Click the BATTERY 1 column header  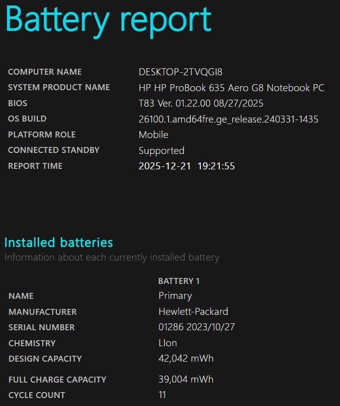point(178,281)
